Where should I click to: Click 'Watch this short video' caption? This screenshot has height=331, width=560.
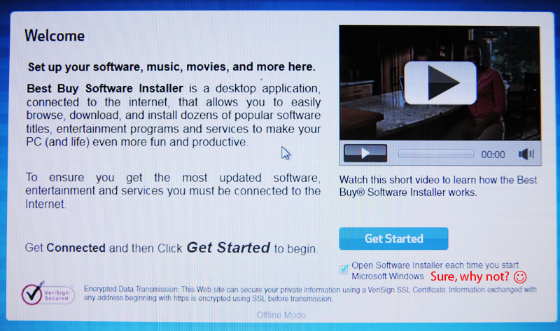pos(438,186)
